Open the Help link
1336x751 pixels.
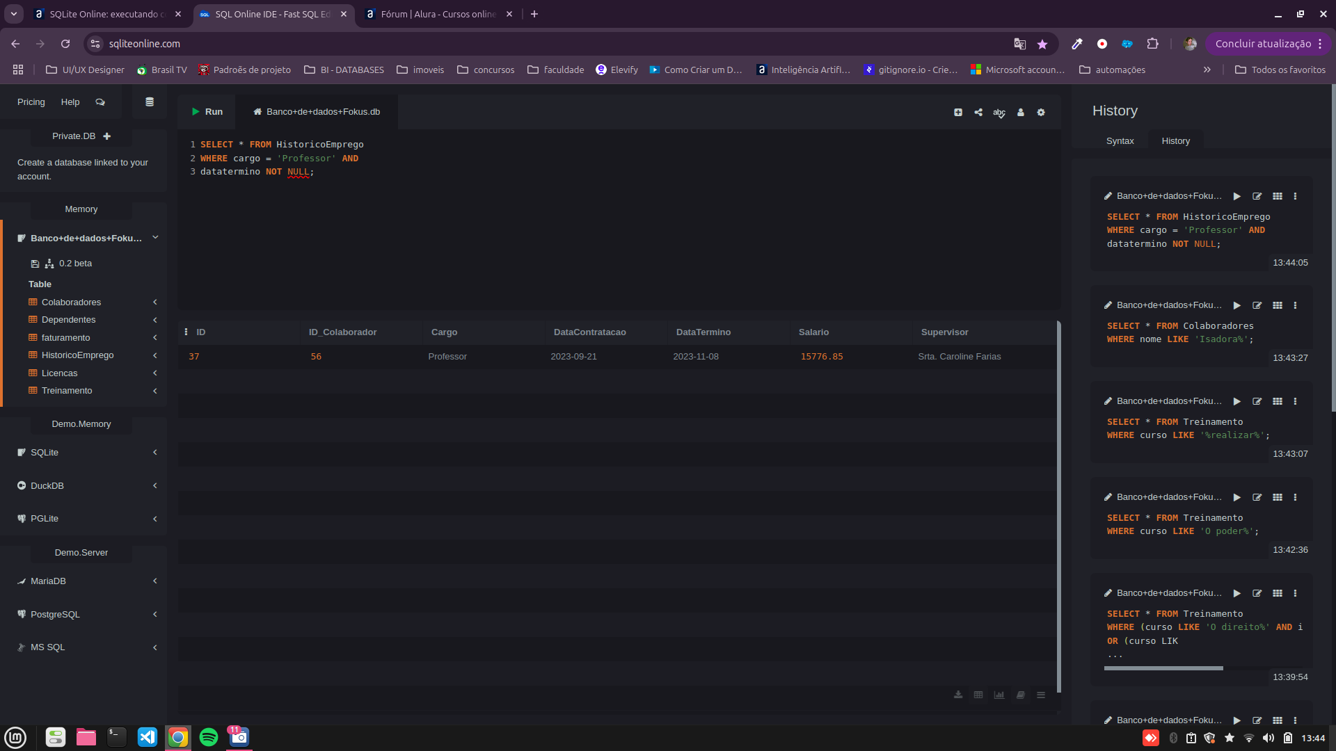[70, 102]
